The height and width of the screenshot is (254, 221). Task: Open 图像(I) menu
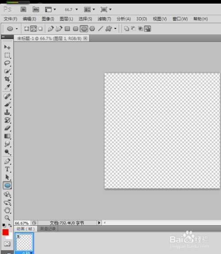click(x=48, y=19)
